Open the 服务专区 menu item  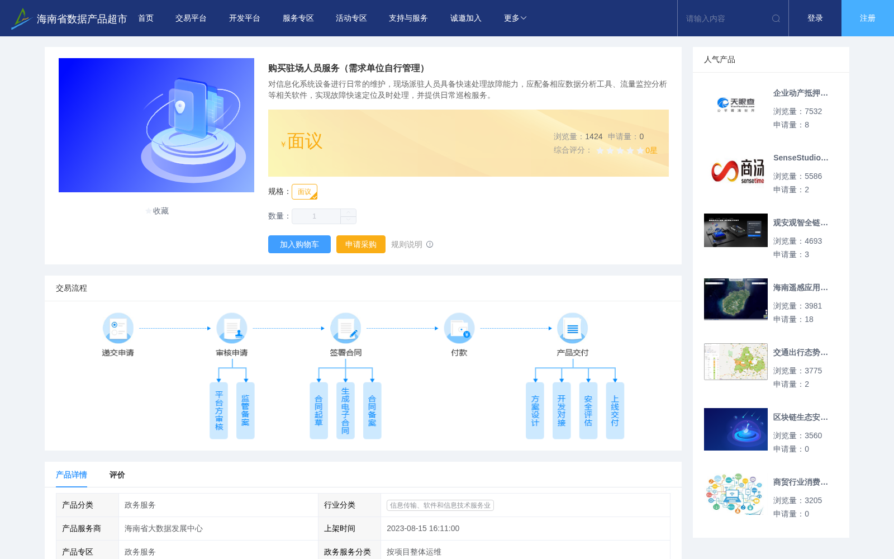[x=298, y=18]
